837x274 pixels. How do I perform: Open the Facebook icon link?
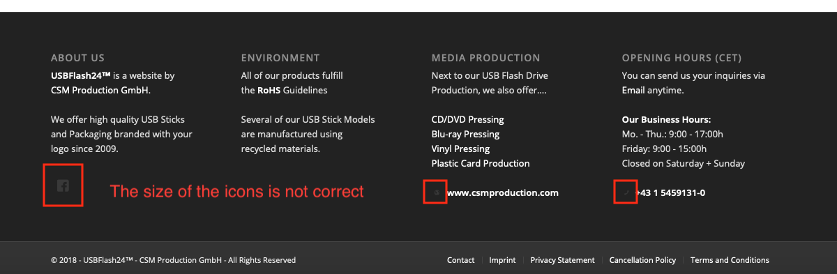(x=63, y=185)
